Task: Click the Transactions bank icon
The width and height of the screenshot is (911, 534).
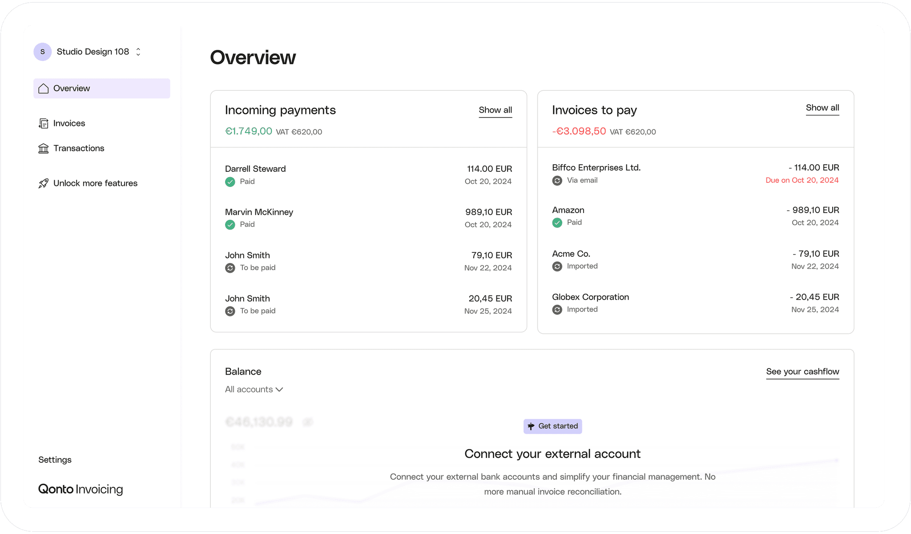Action: [43, 149]
